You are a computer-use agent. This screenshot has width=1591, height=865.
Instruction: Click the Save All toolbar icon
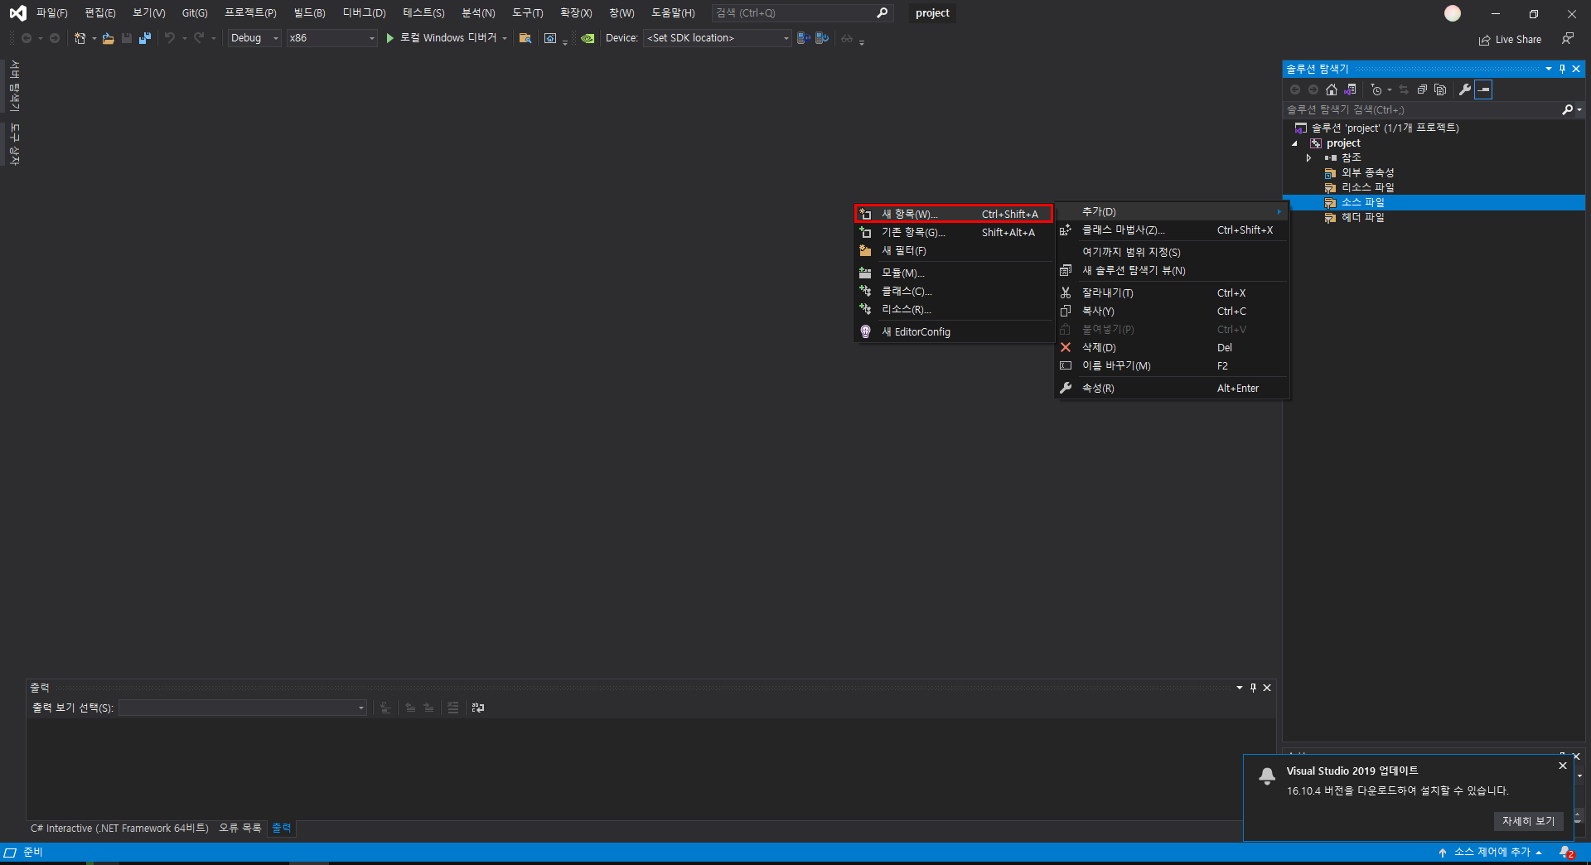pos(145,38)
